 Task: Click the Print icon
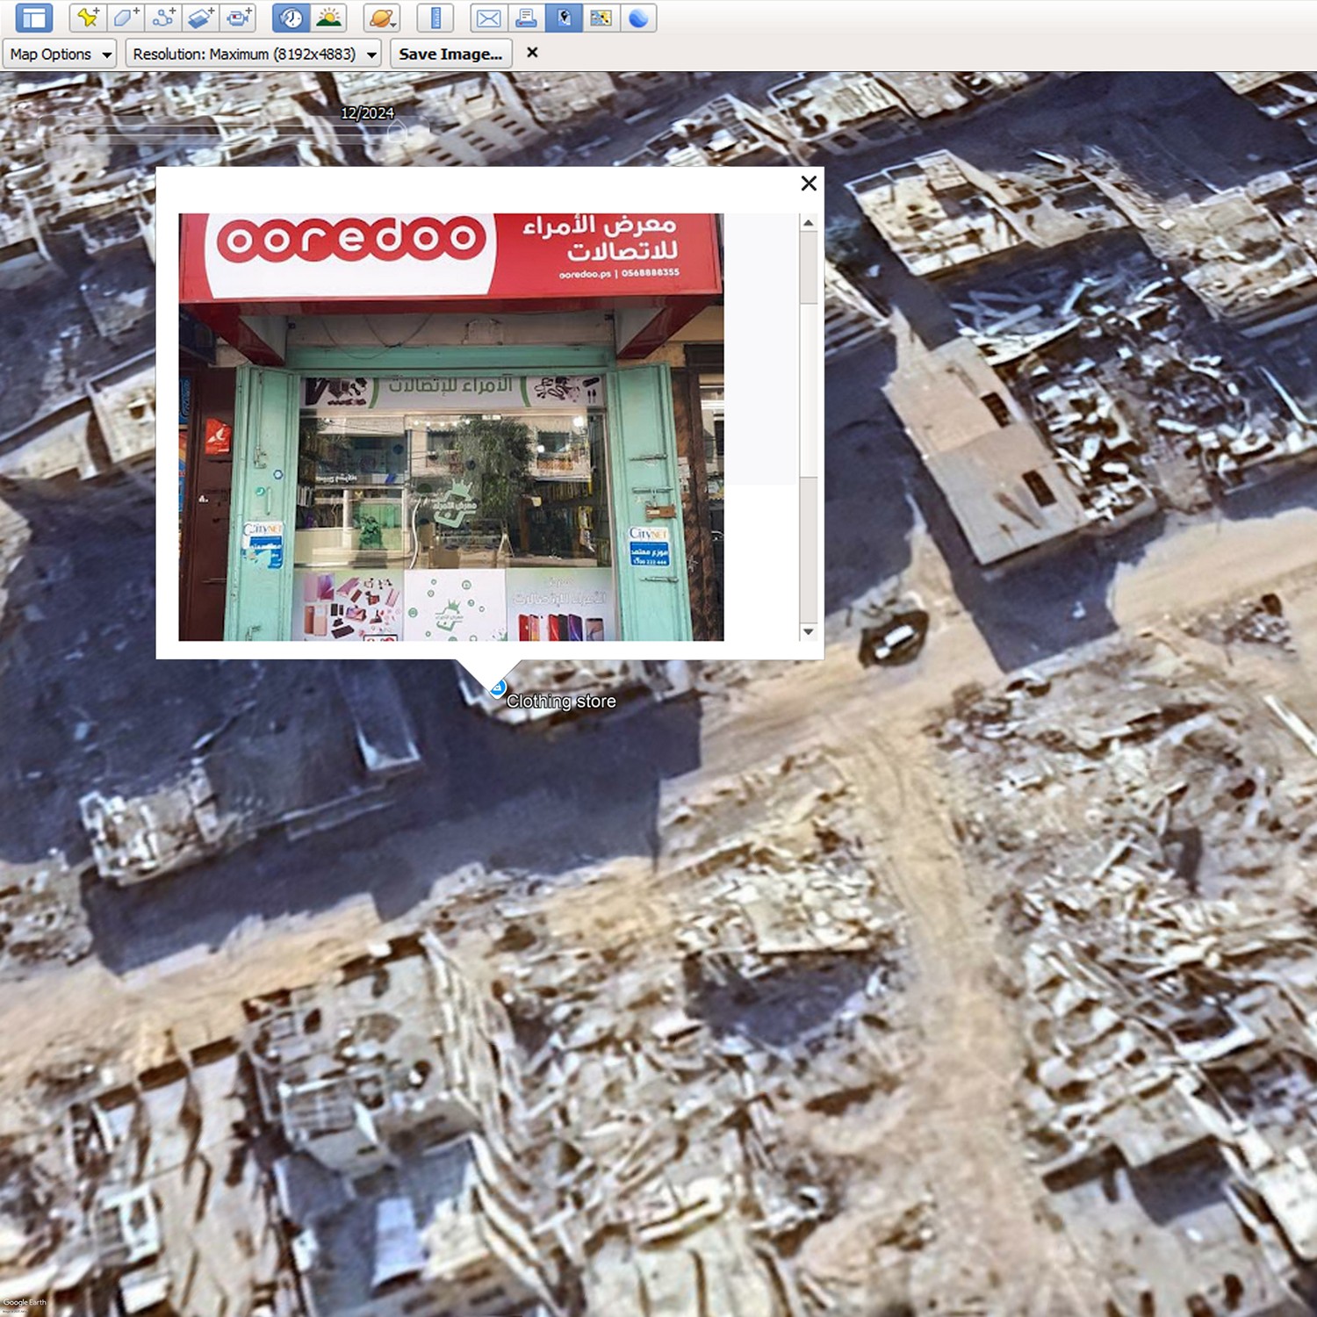click(526, 18)
